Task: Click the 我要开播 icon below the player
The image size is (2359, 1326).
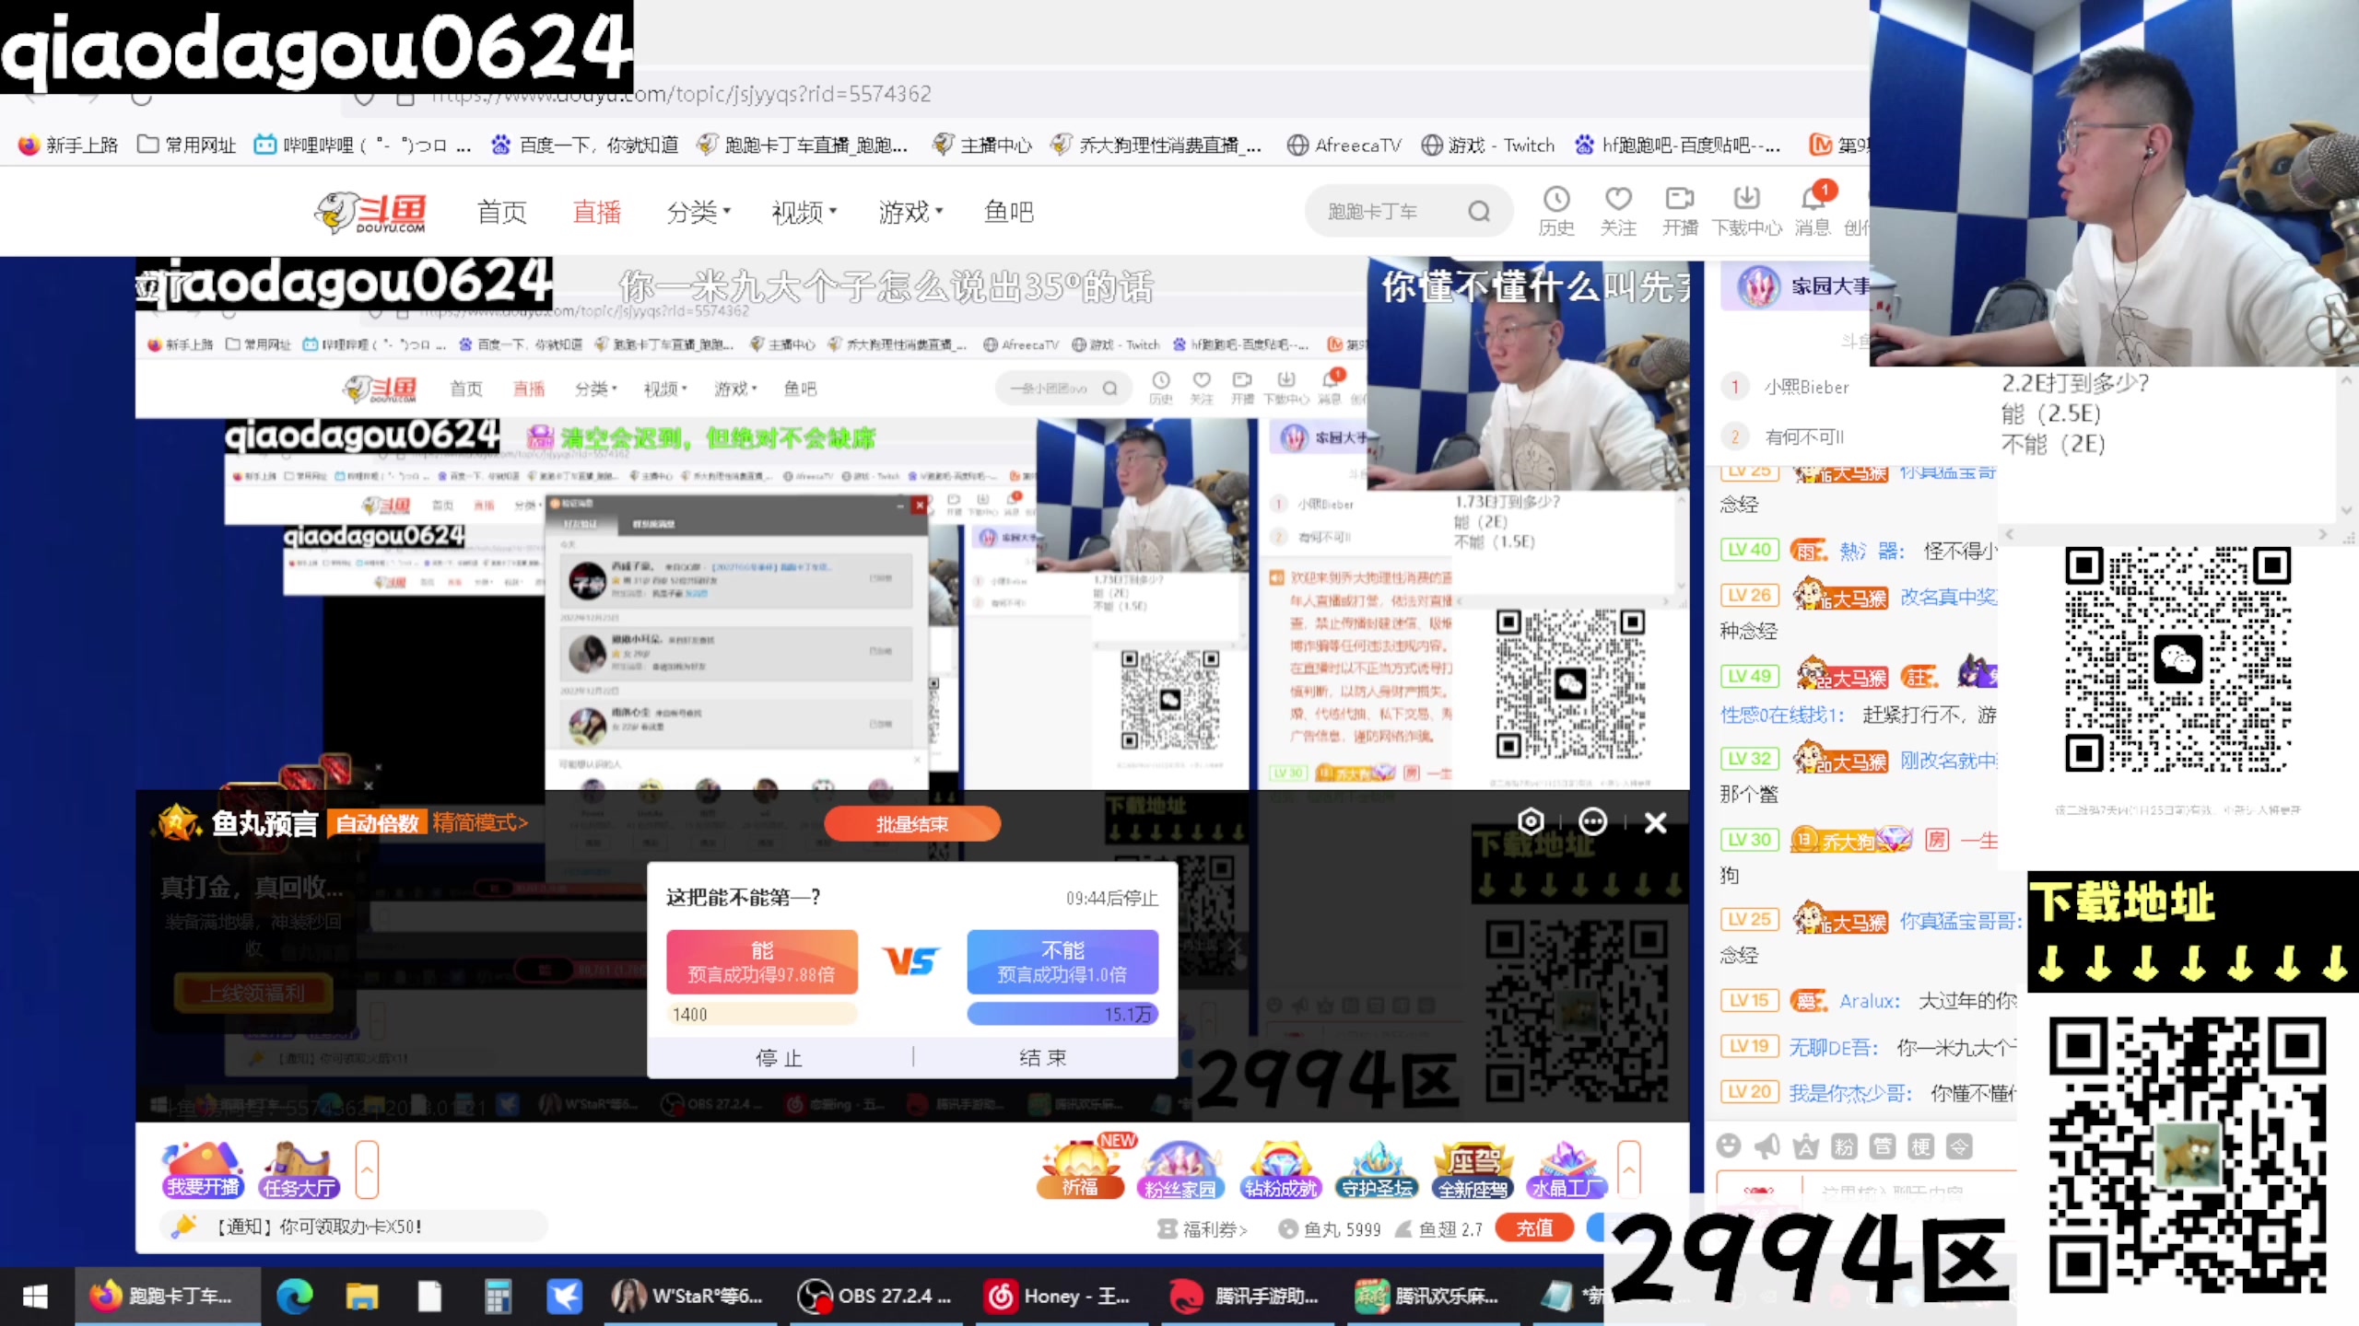Action: (x=203, y=1169)
